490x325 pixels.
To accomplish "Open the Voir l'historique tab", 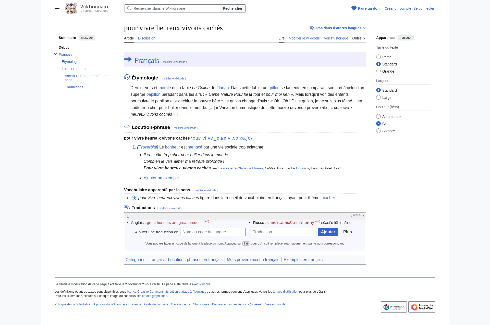I will 336,38.
